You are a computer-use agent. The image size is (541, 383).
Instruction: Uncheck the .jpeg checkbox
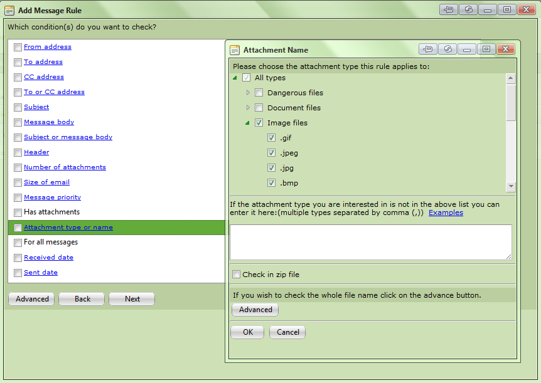click(x=271, y=153)
